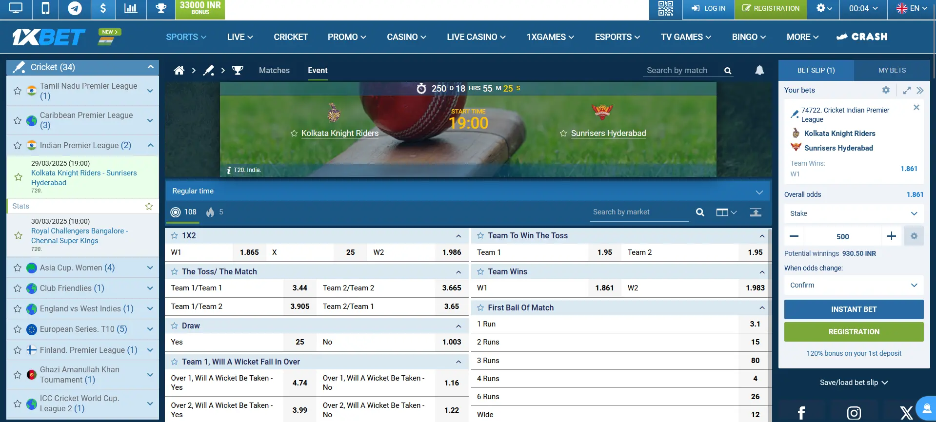The image size is (936, 422).
Task: Click the cricket bat breadcrumb icon
Action: [x=208, y=71]
